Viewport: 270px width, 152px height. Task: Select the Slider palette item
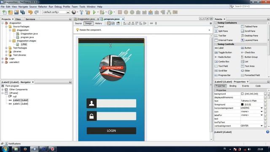pos(246,71)
